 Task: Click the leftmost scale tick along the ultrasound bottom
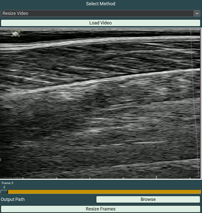pyautogui.click(x=23, y=178)
